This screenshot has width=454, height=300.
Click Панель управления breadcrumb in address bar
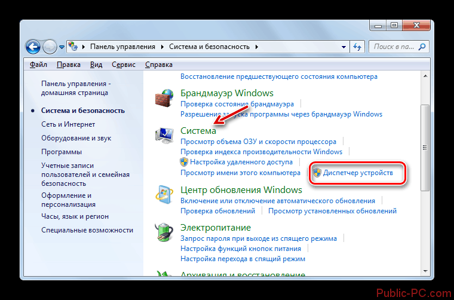pyautogui.click(x=123, y=47)
